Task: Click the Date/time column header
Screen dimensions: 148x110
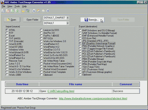Action: coord(22,84)
